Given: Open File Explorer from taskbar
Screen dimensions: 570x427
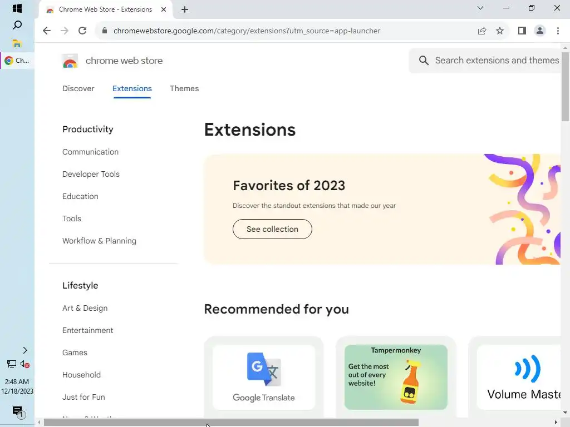Looking at the screenshot, I should point(17,43).
